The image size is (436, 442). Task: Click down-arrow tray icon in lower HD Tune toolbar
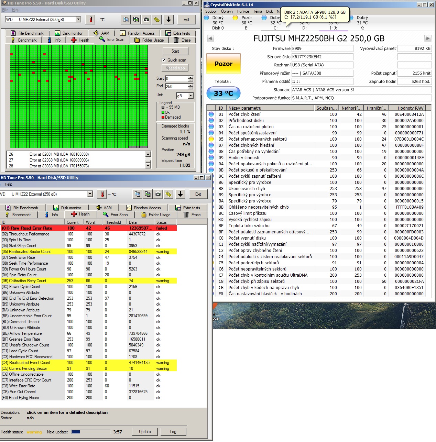tap(180, 194)
